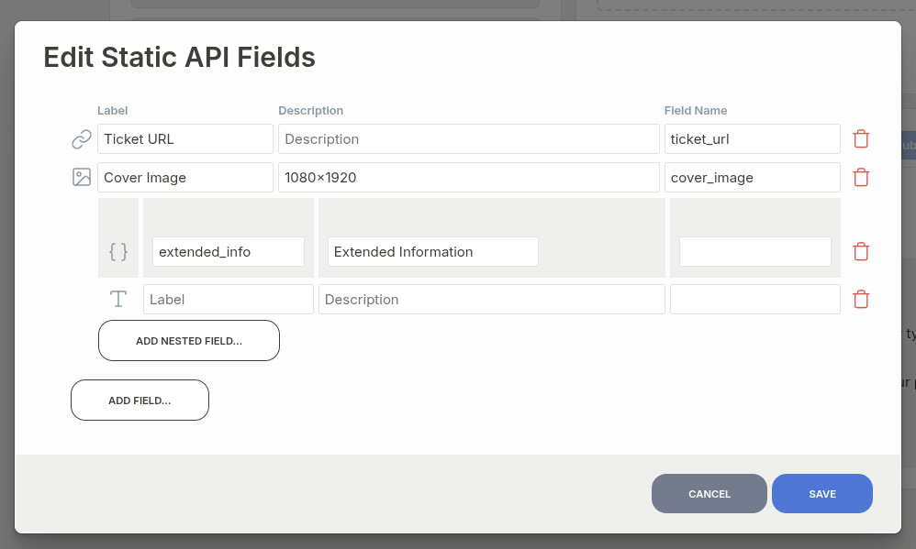Focus the nested field Description input

[x=491, y=300]
